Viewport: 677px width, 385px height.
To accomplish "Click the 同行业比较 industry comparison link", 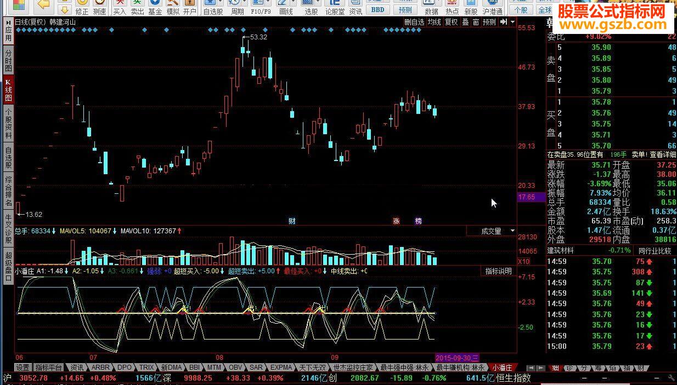I will tap(655, 251).
